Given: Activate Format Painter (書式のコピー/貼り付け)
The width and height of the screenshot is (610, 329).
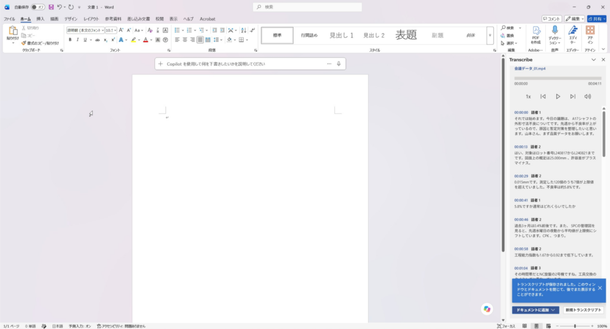Looking at the screenshot, I should (40, 44).
